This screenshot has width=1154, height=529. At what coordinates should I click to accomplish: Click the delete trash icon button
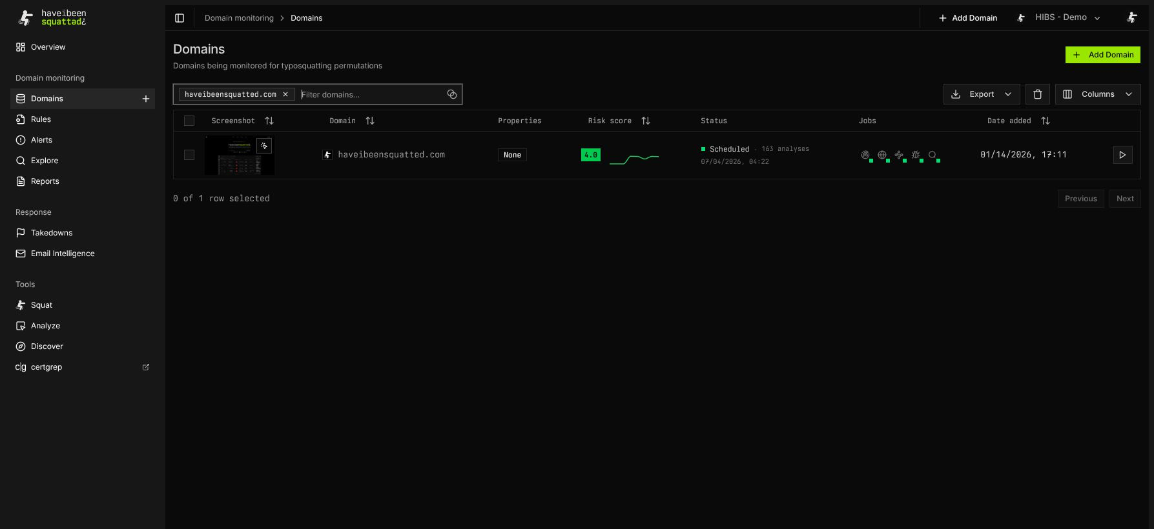coord(1038,94)
